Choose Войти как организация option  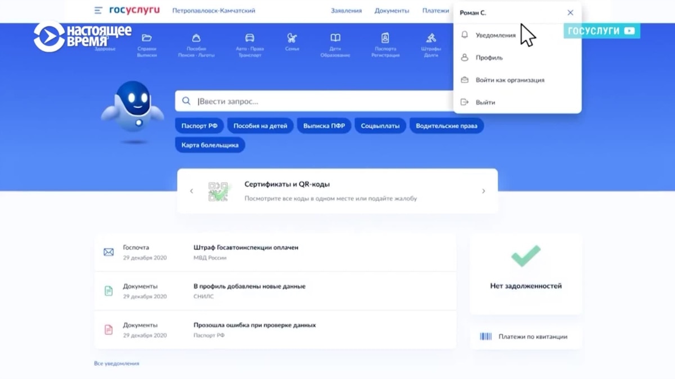[510, 80]
